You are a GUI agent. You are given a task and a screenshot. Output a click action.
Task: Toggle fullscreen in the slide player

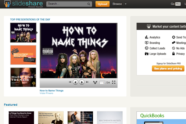coord(114,82)
